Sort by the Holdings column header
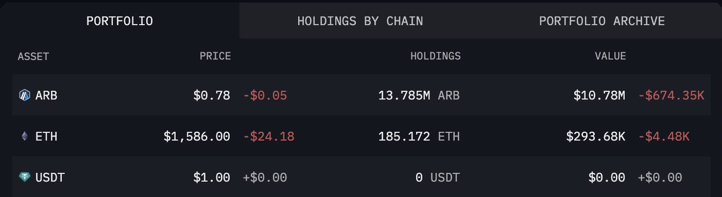 click(x=435, y=56)
